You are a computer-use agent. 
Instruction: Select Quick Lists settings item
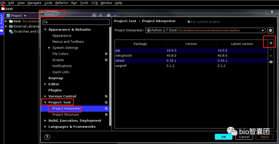[x=61, y=72]
